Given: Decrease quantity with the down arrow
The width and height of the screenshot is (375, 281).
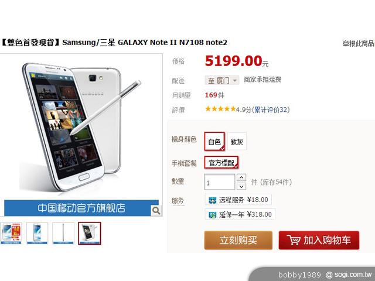Looking at the screenshot, I should [x=241, y=186].
